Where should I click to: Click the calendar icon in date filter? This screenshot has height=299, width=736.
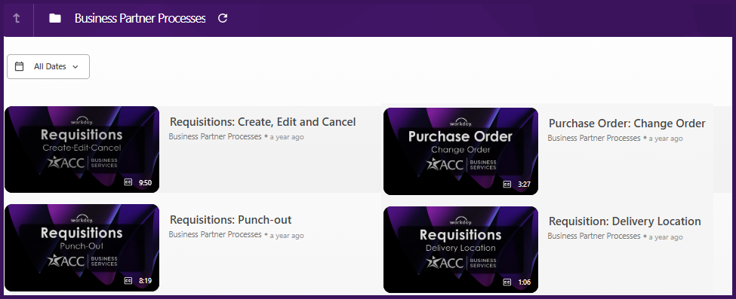pyautogui.click(x=19, y=66)
